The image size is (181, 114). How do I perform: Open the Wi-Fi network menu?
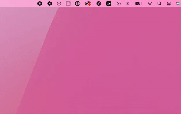click(x=150, y=3)
